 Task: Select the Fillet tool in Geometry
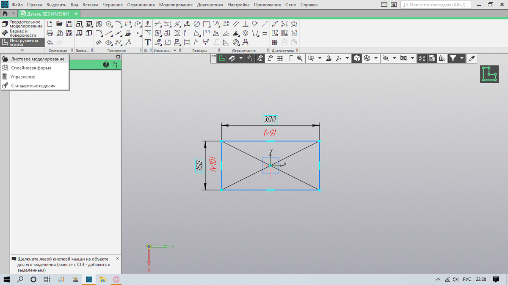coord(99,33)
